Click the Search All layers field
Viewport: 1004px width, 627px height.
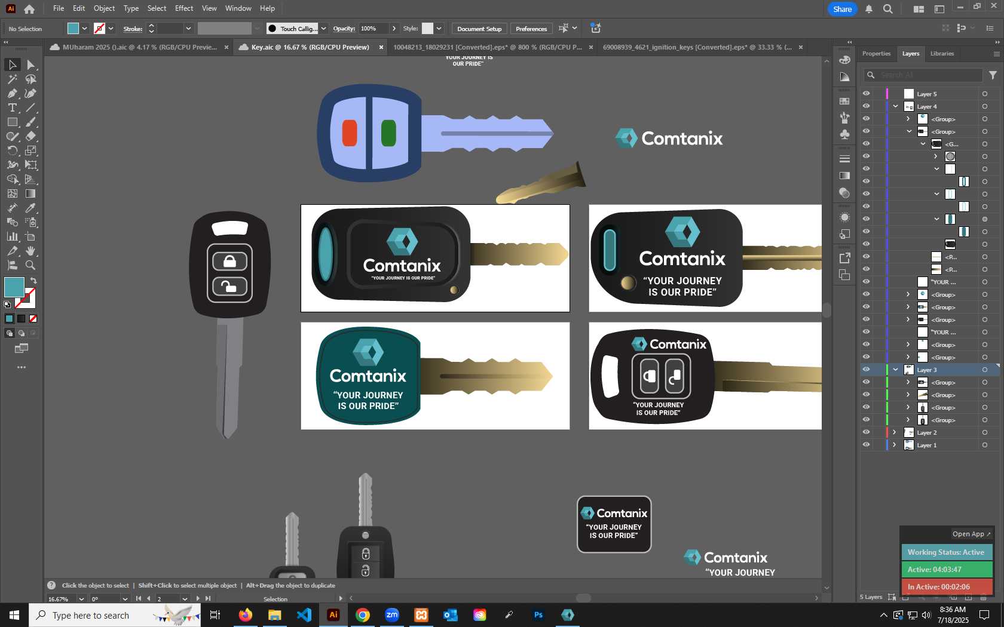point(923,75)
